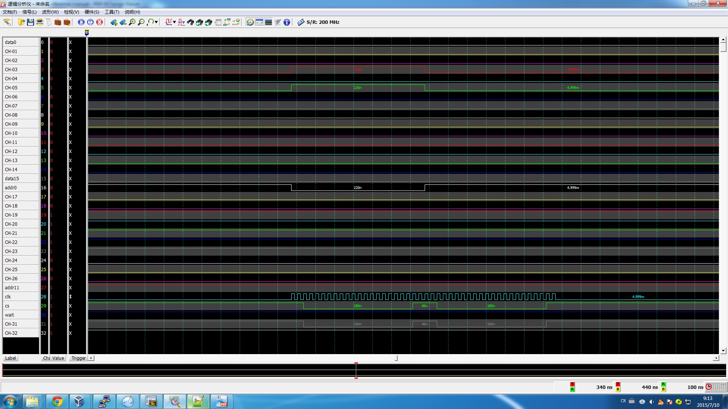
Task: Click the Save floppy disk icon
Action: (30, 22)
